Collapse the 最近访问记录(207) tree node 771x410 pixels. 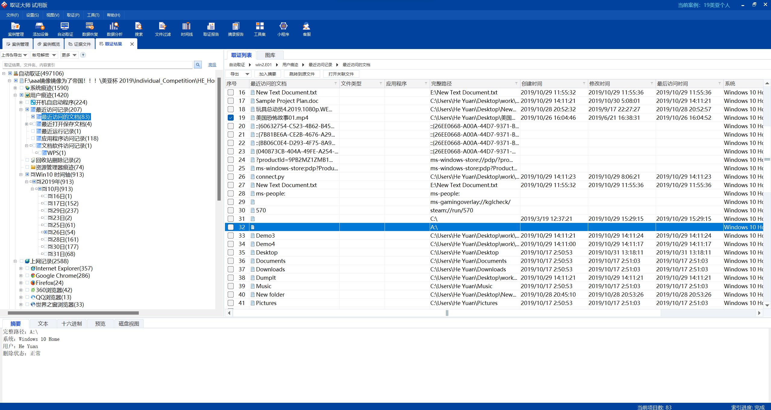(x=21, y=109)
